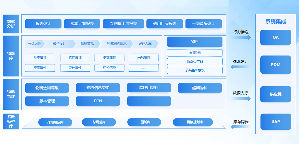Select the SAP system integration block
Viewport: 299px width, 144px height.
[276, 122]
